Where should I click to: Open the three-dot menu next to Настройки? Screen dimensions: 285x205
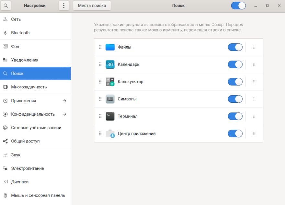coord(64,6)
